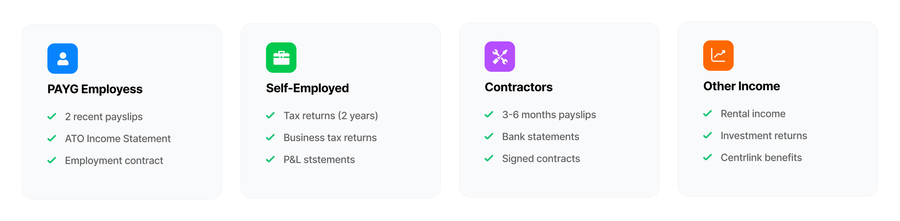The image size is (900, 221).
Task: Click the green Self-Employed briefcase icon
Action: pyautogui.click(x=281, y=57)
